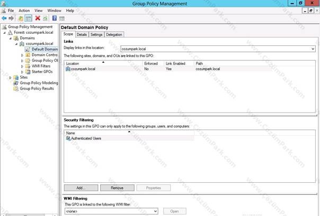Viewport: 320px width, 216px height.
Task: Click the cozumpark.local icon in Links list
Action: pyautogui.click(x=68, y=69)
